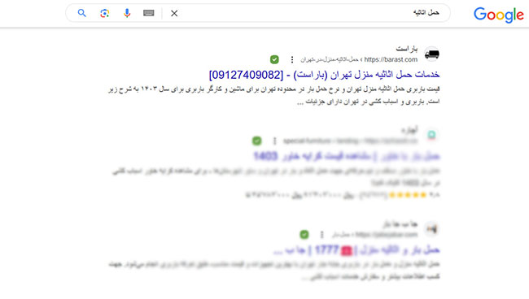
Task: Click green shield badge of 1777 result
Action: (304, 234)
